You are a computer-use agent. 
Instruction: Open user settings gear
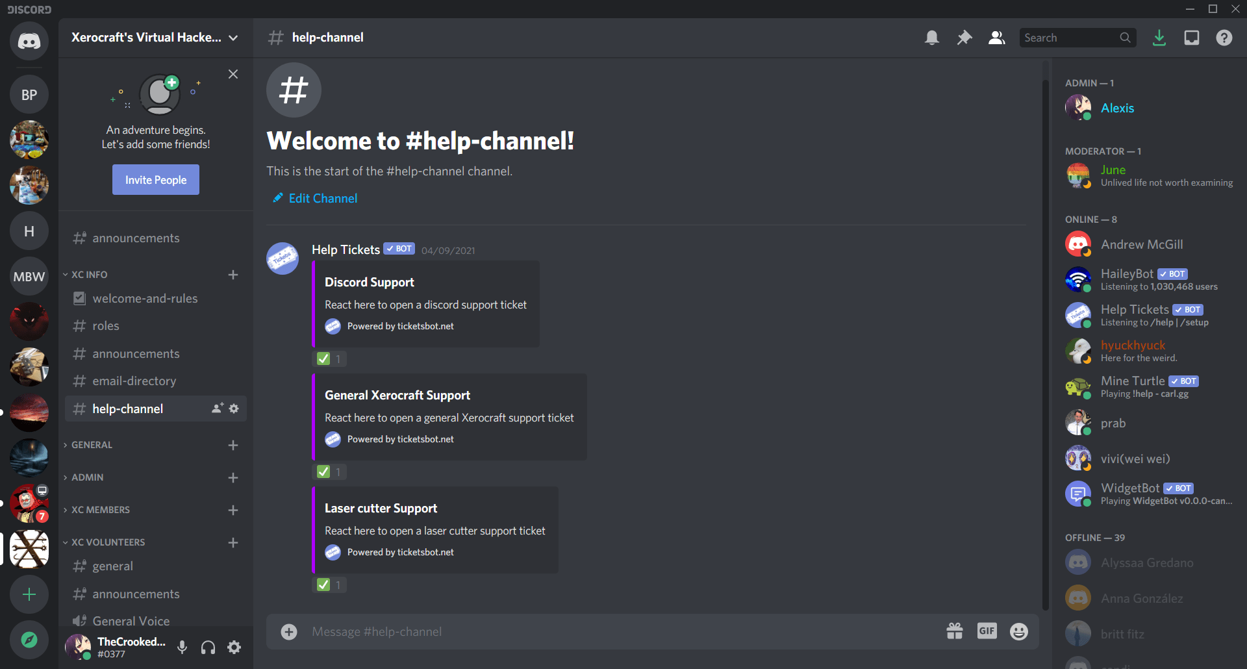[234, 647]
